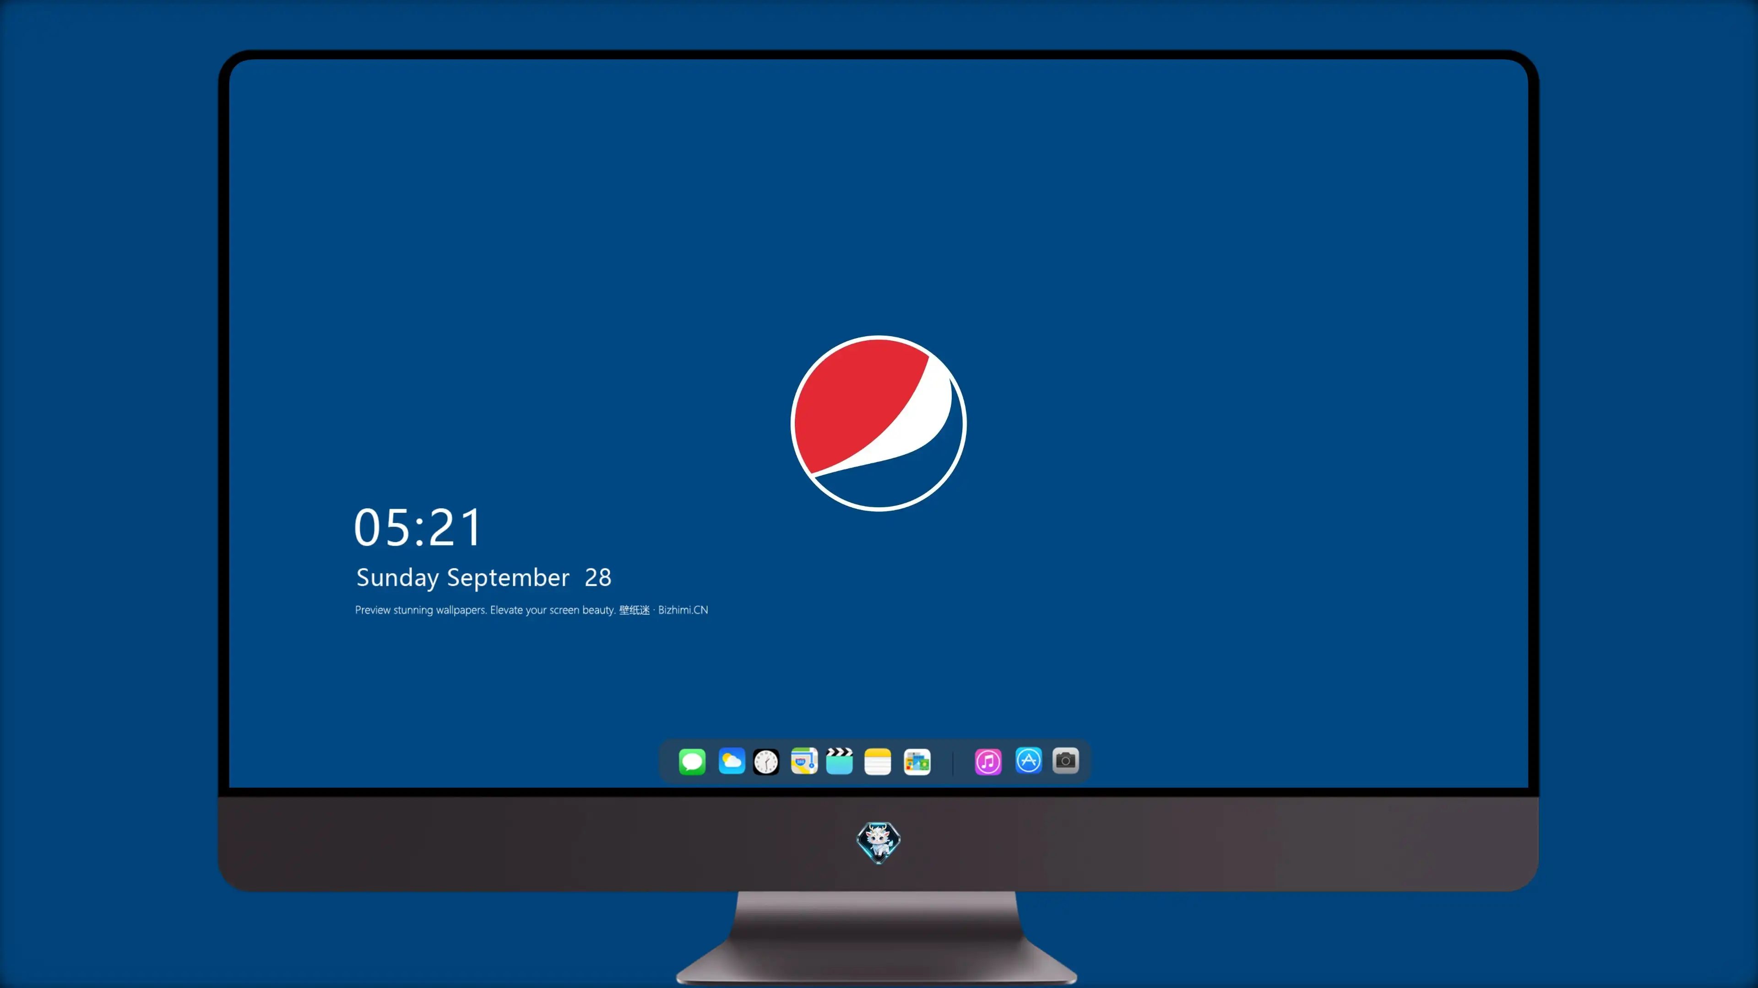Image resolution: width=1758 pixels, height=988 pixels.
Task: Open the photo collage app icon in the dock
Action: tap(917, 762)
